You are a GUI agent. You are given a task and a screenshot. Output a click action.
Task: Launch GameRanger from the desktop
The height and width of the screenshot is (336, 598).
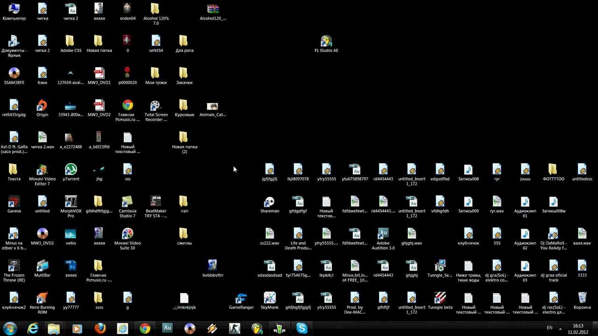coord(241,301)
